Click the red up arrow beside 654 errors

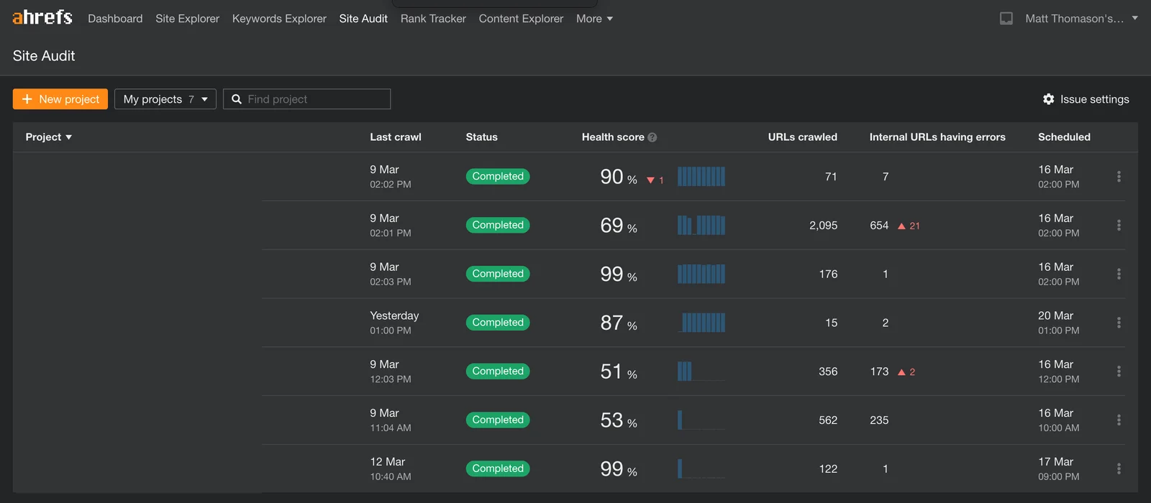901,226
